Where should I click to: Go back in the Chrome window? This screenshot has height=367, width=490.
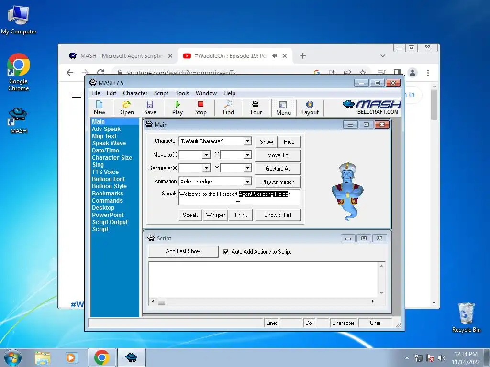point(70,73)
